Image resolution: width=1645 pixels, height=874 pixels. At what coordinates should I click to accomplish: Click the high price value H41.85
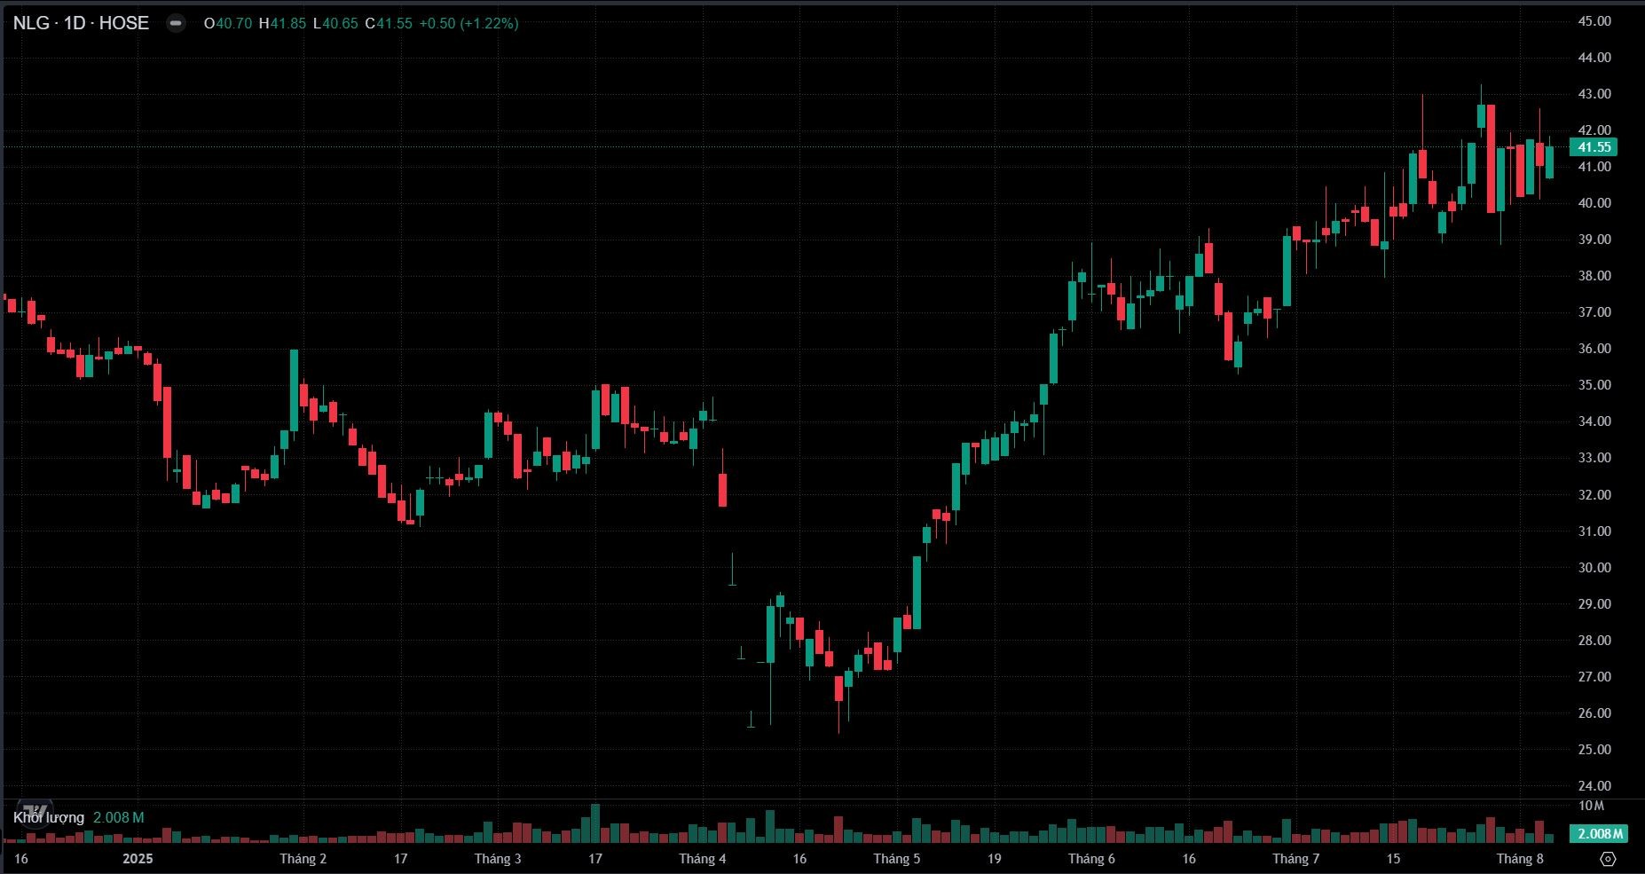click(x=282, y=23)
